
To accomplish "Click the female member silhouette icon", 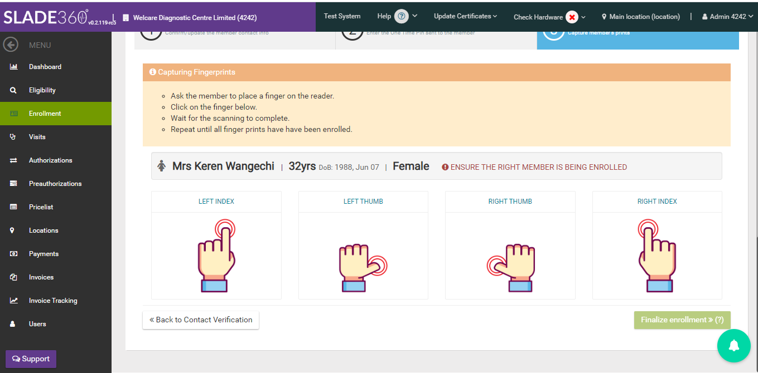I will [162, 166].
